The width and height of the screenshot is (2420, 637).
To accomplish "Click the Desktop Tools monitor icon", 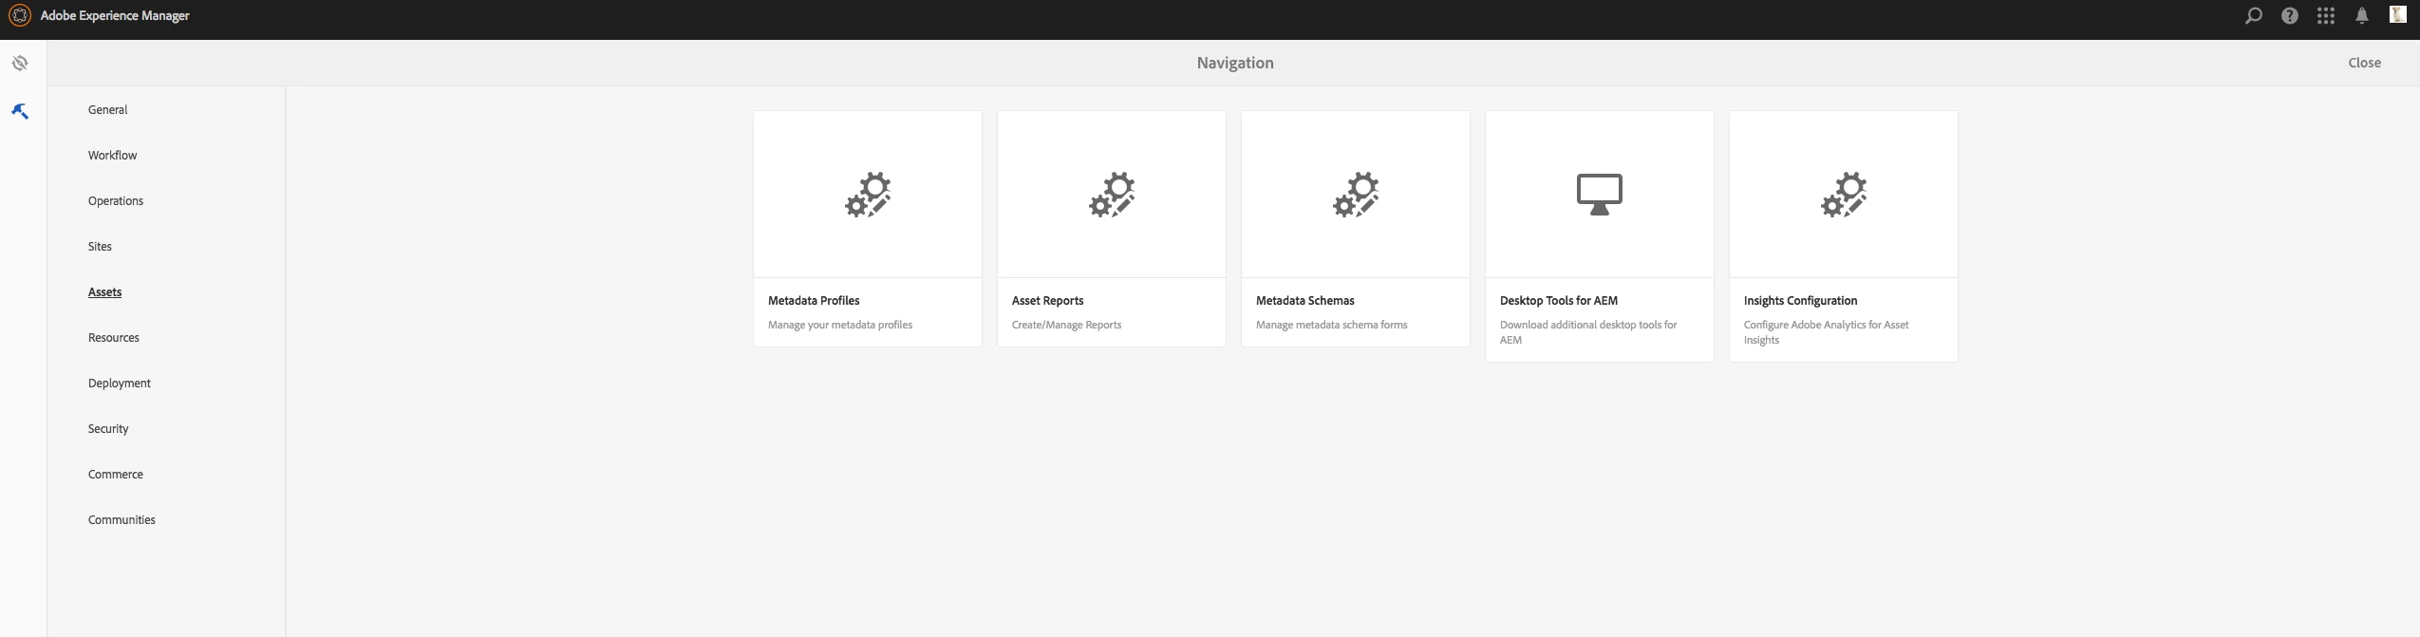I will pyautogui.click(x=1600, y=195).
